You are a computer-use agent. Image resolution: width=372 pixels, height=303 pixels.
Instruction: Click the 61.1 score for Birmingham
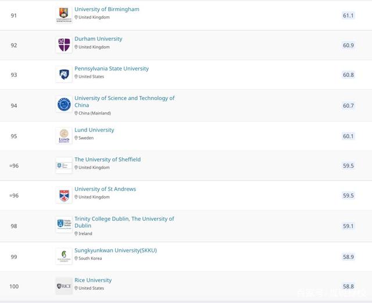pos(348,16)
